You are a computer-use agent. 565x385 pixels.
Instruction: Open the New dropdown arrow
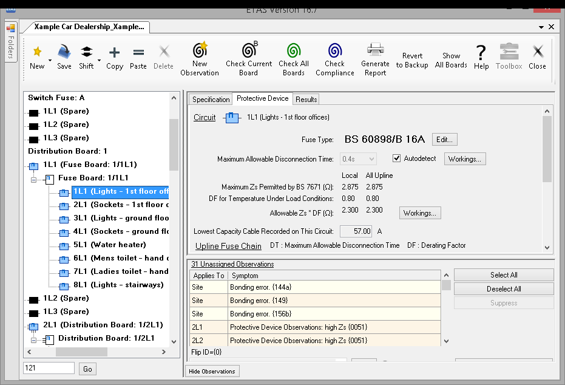coord(50,60)
